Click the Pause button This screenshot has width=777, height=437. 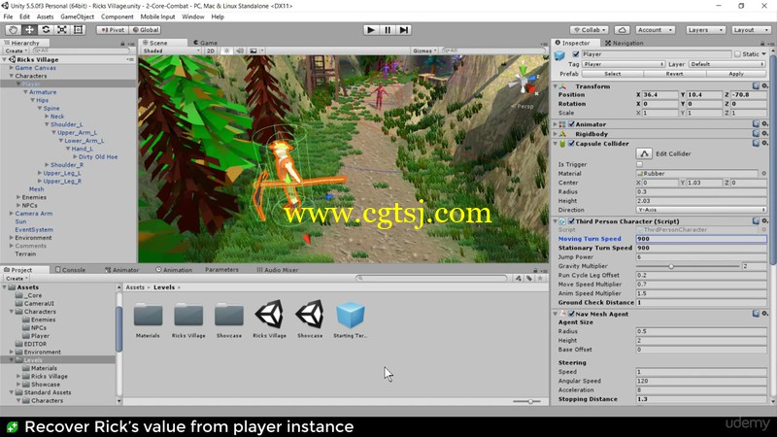click(388, 30)
